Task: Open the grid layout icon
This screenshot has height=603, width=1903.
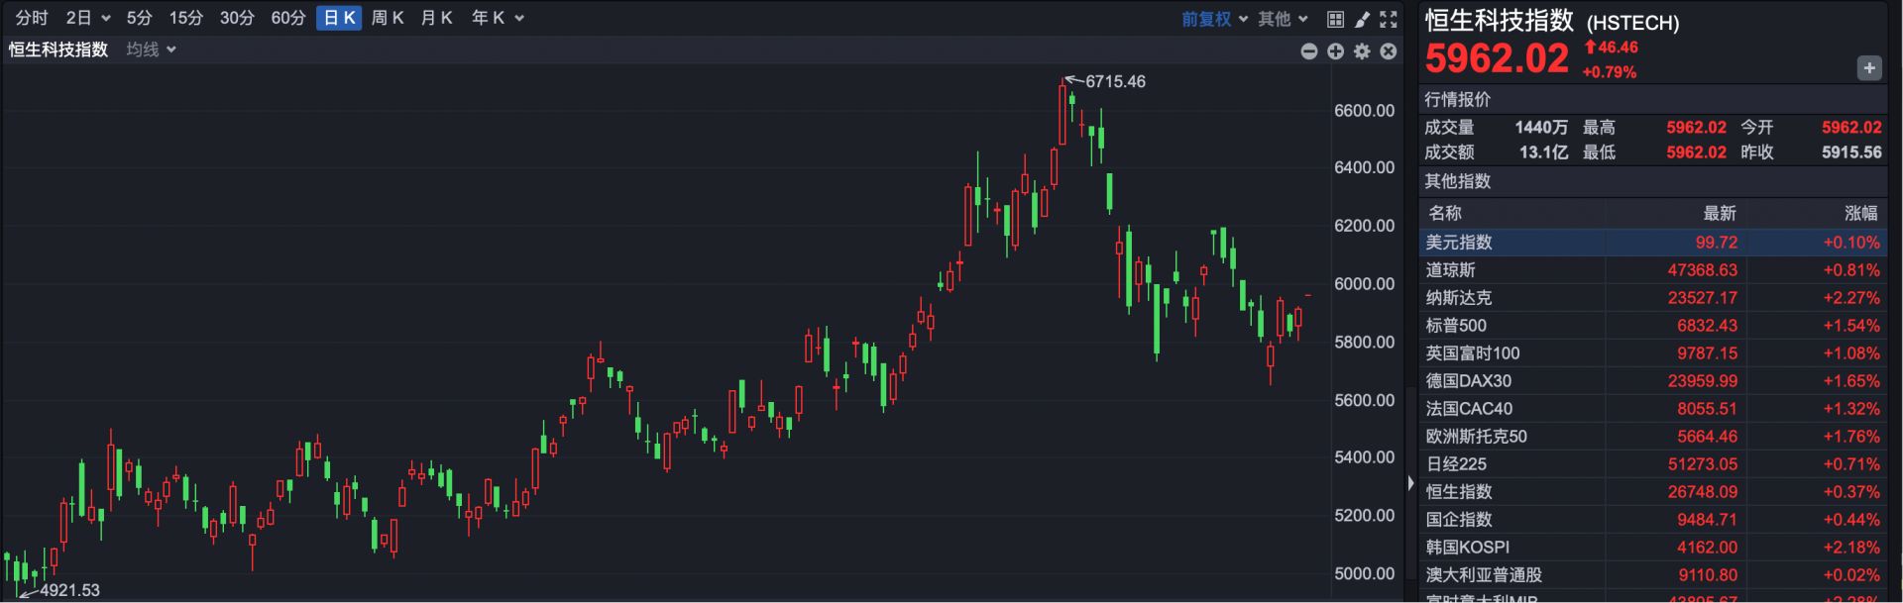Action: [1335, 19]
